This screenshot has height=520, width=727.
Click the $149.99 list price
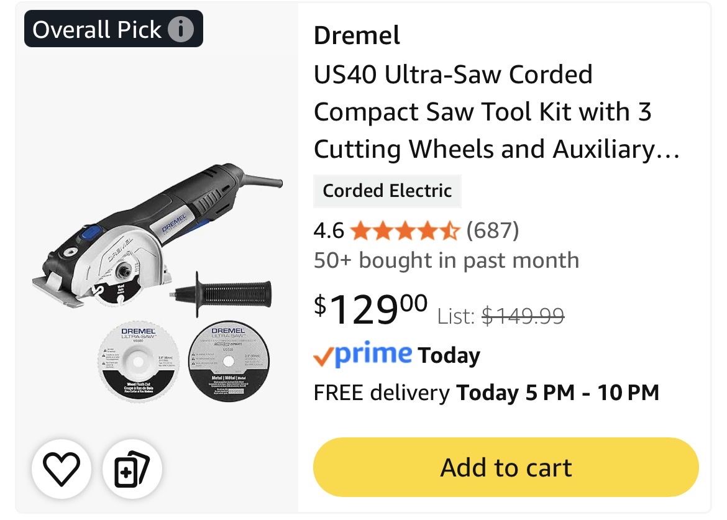click(x=523, y=317)
